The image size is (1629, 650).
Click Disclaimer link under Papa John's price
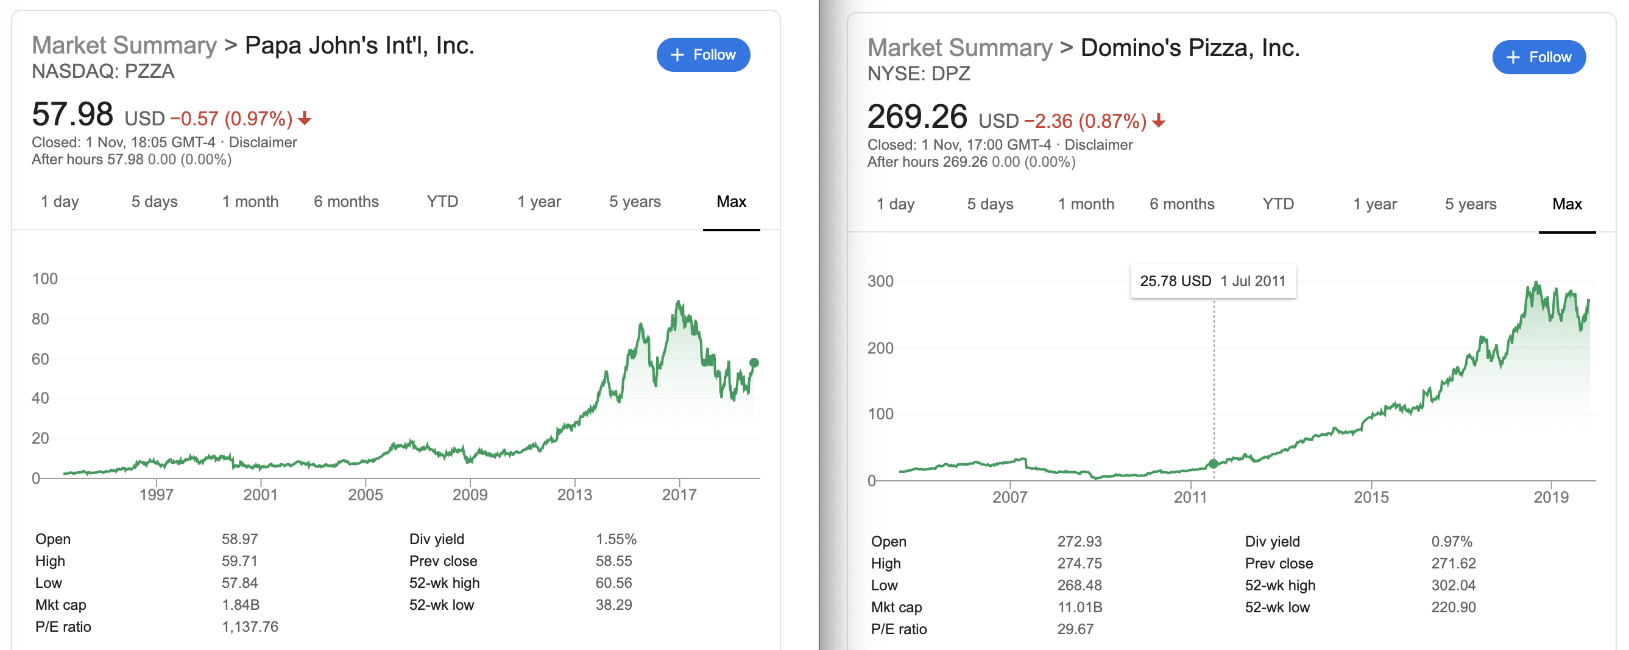[x=263, y=142]
